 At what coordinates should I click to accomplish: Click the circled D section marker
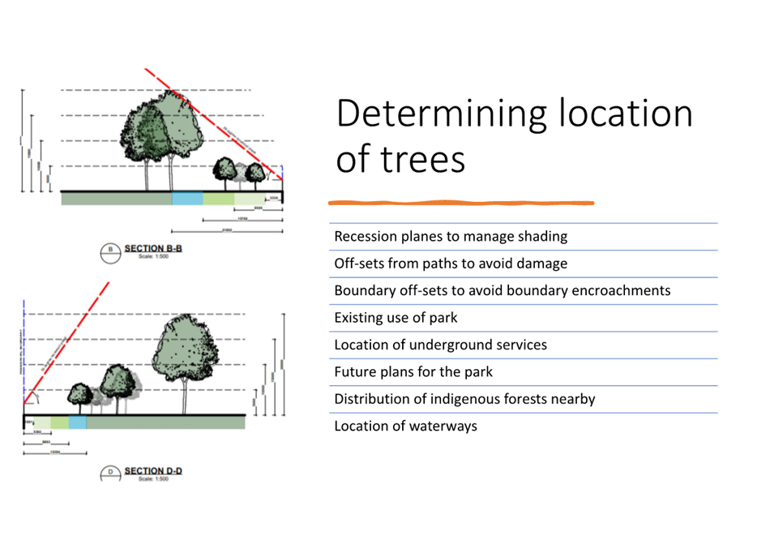pyautogui.click(x=112, y=471)
